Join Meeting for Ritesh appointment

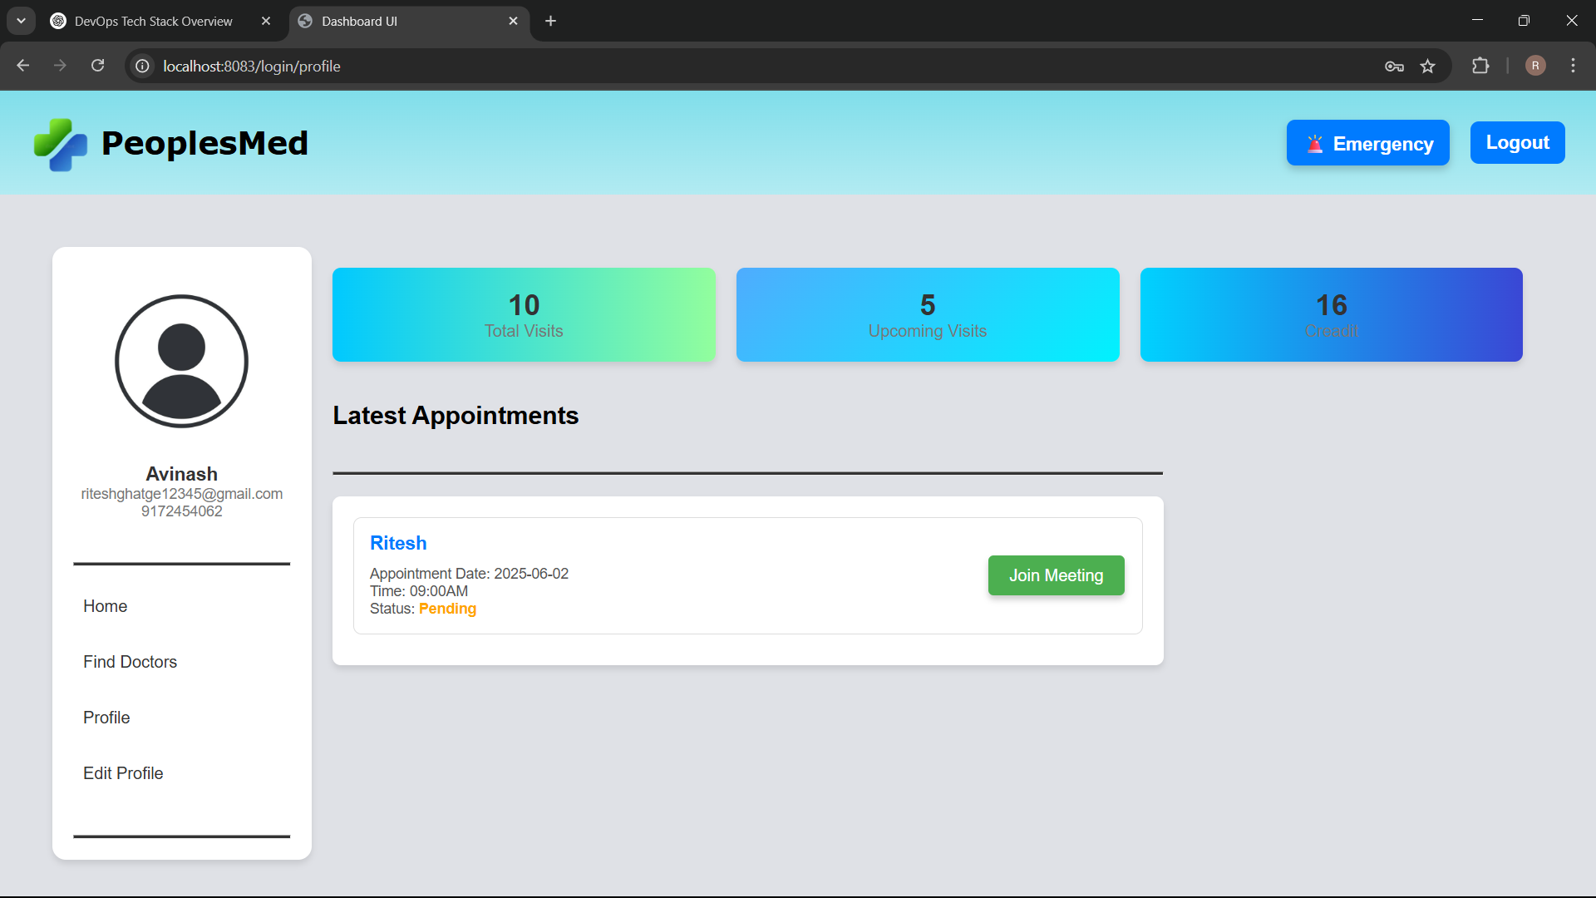[x=1056, y=575]
